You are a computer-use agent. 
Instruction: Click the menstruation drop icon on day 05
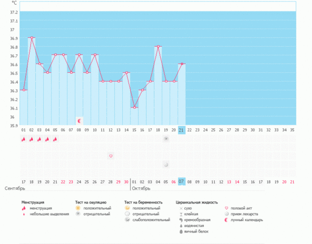coord(55,139)
